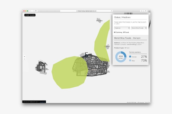The width and height of the screenshot is (172, 114).
Task: Zoom out using the map minus button
Action: 24,59
